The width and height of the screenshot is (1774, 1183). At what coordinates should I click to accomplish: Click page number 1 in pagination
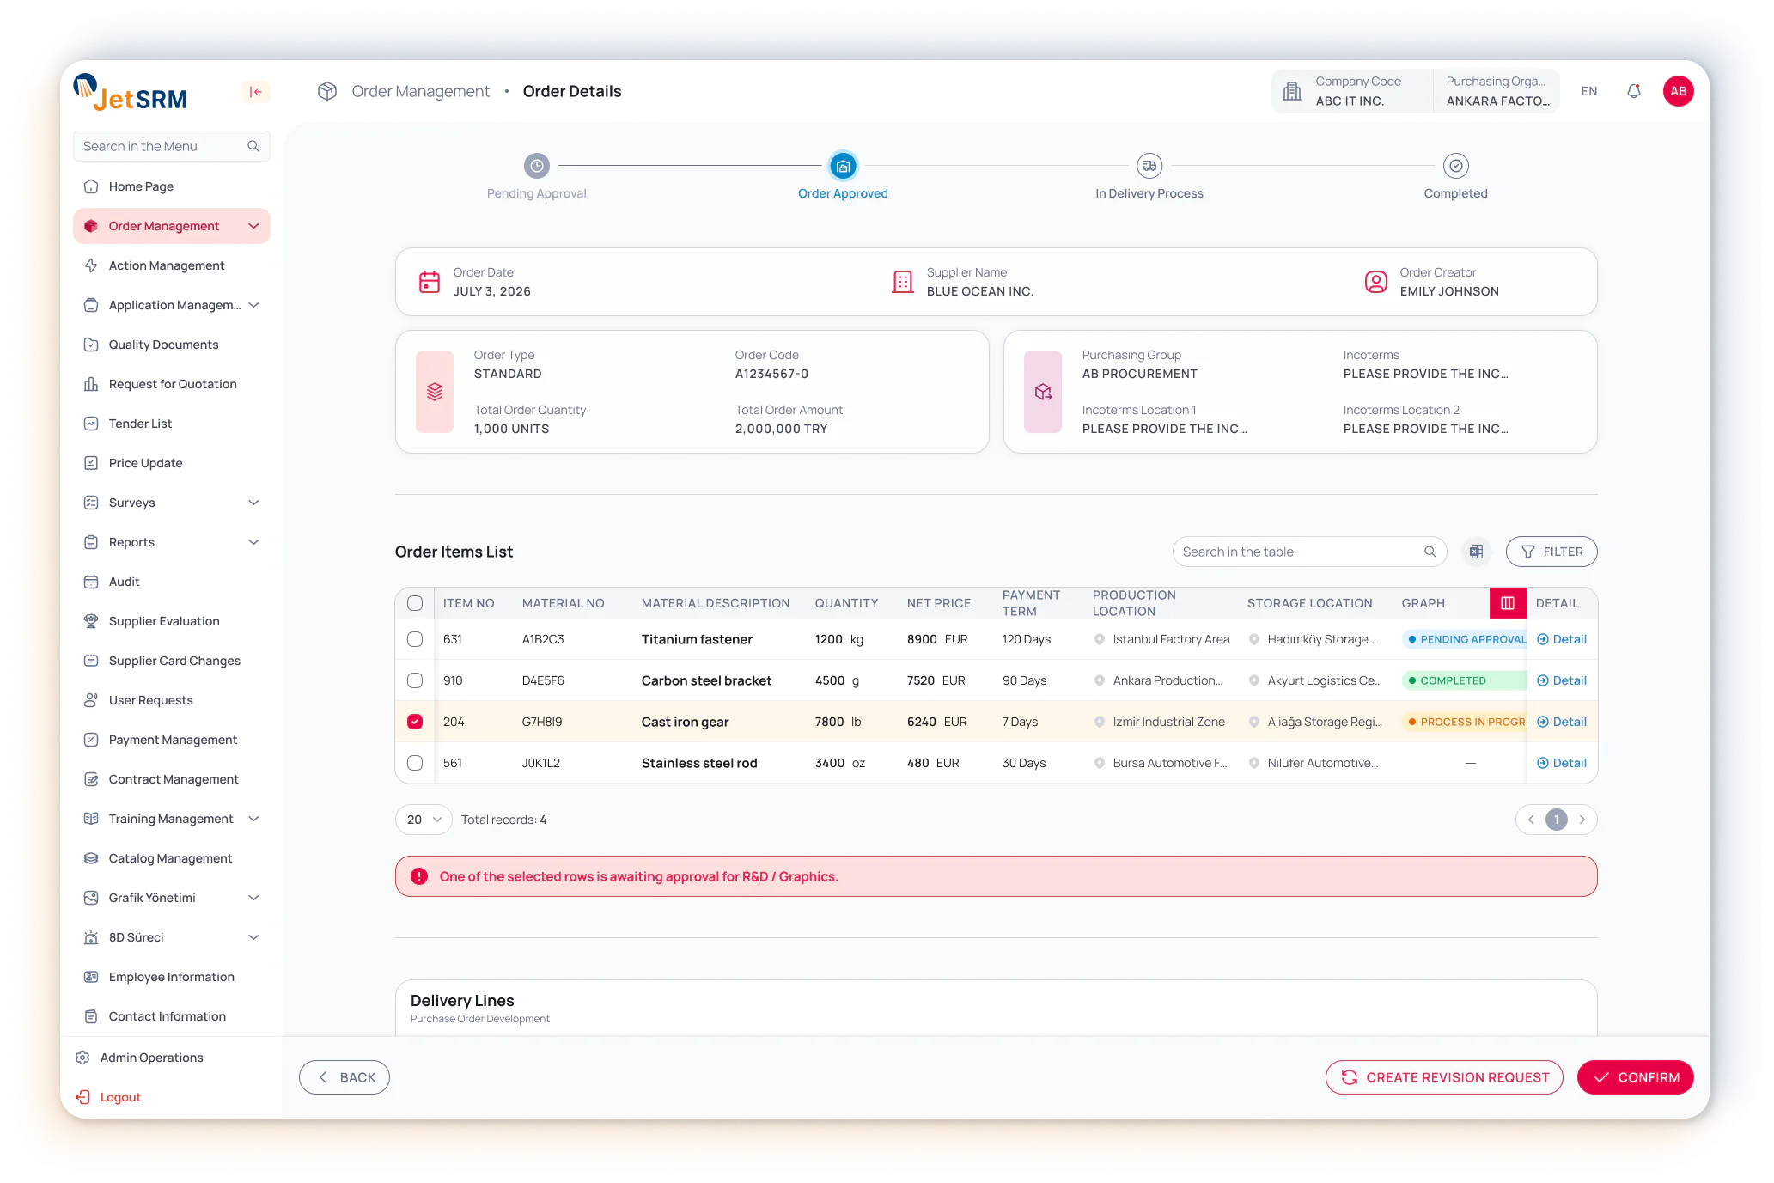pos(1556,820)
